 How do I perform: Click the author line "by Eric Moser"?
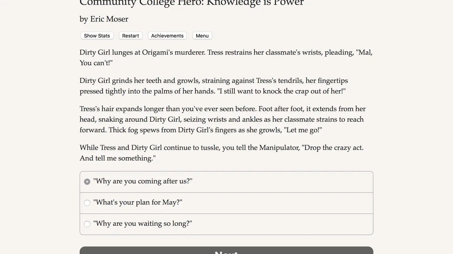(x=104, y=19)
